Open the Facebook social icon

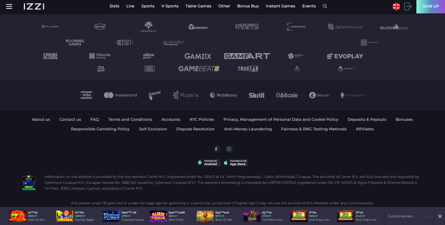click(x=216, y=149)
